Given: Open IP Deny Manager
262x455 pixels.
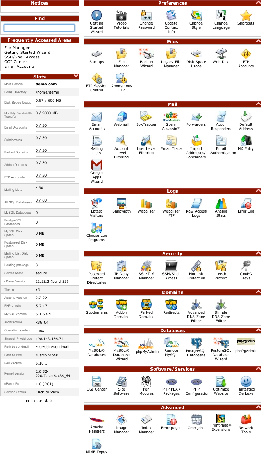Looking at the screenshot, I should click(x=121, y=266).
